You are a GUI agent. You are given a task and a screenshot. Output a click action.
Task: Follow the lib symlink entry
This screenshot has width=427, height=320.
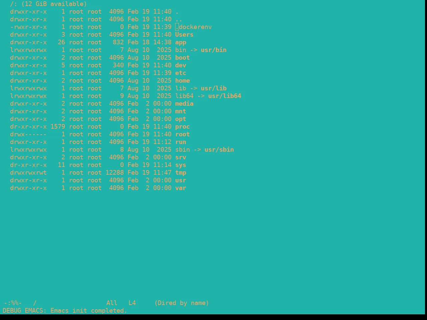click(180, 88)
